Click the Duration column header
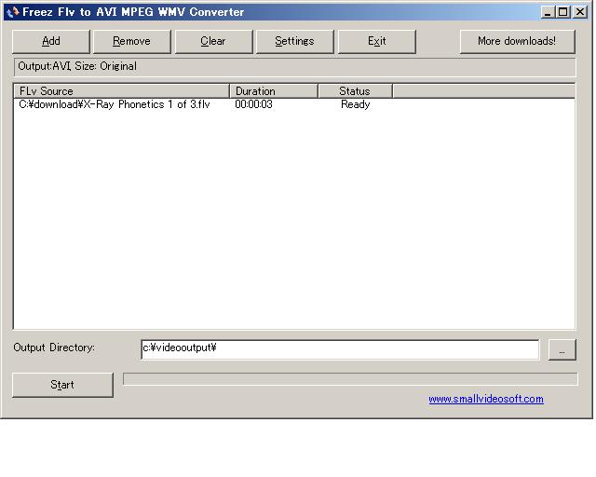This screenshot has width=596, height=477. click(x=274, y=91)
